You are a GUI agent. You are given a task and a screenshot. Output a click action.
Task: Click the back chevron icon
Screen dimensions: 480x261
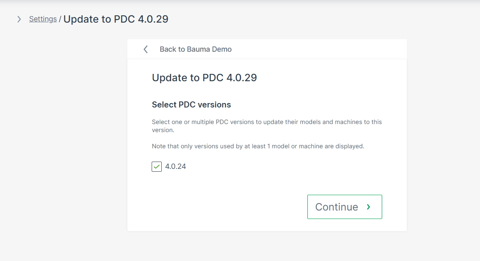146,49
